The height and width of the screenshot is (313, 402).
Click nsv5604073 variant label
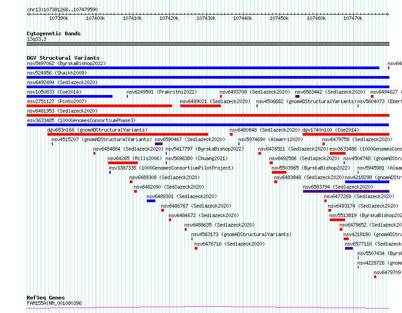[380, 101]
